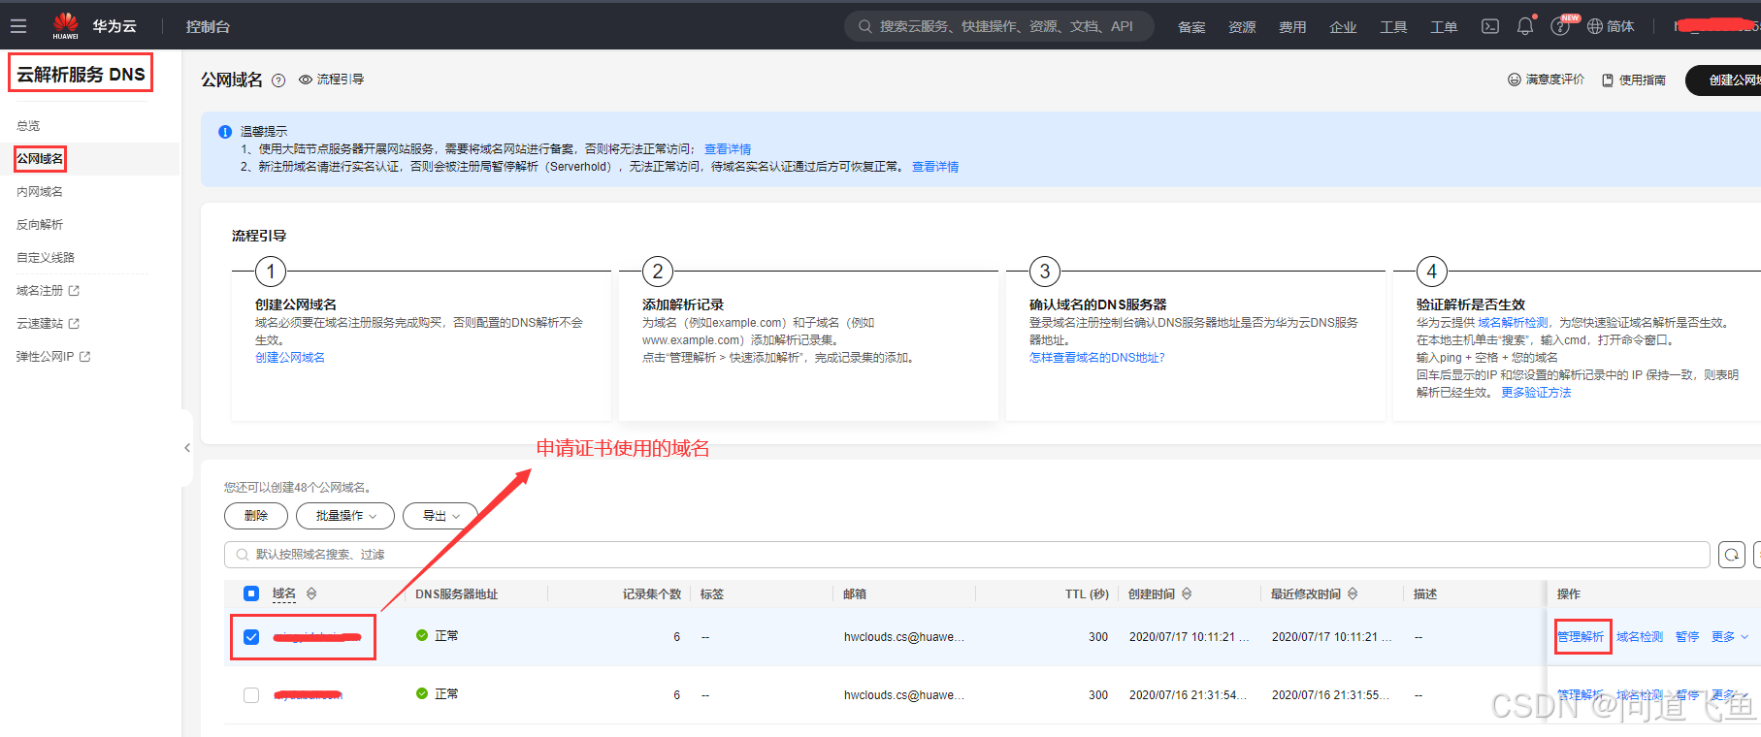Select 内网域名 in sidebar
The image size is (1761, 737).
coord(40,192)
